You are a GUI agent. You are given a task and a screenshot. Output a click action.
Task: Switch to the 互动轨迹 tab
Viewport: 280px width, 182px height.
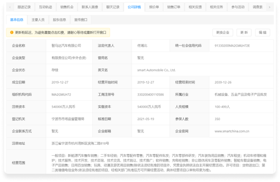tap(45, 7)
